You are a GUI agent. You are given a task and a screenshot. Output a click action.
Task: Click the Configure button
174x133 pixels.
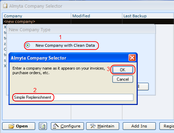click(x=67, y=126)
